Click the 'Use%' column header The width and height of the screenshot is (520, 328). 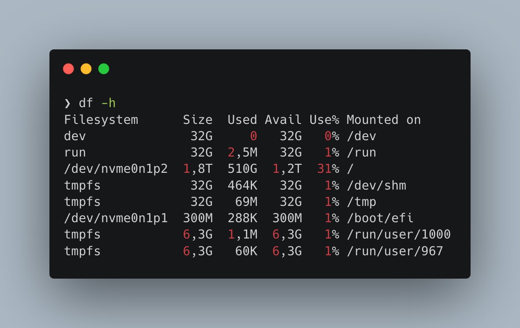pos(324,119)
